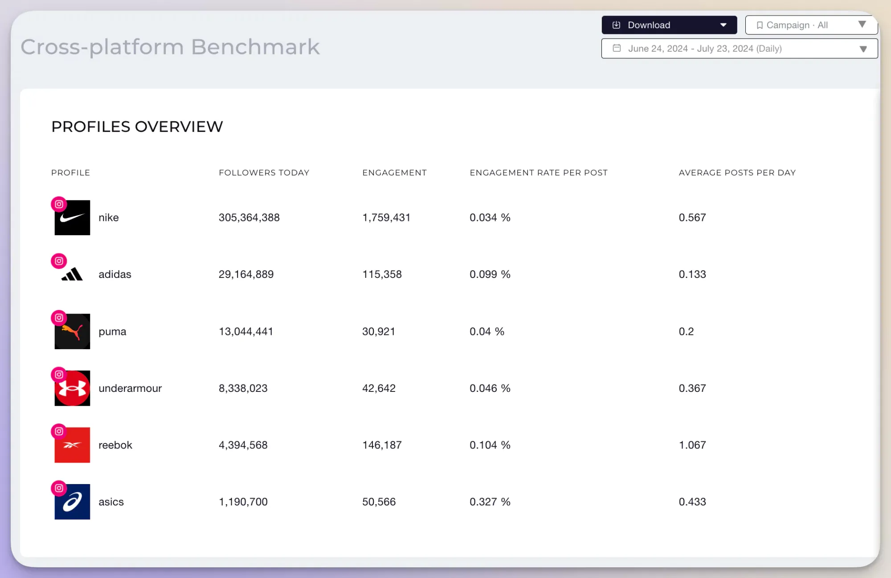Screen dimensions: 891x578
Task: Click the Cross-platform Benchmark title
Action: pyautogui.click(x=170, y=47)
